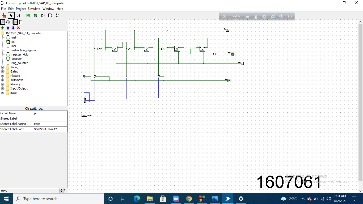Click the English language bar button
363x204 pixels.
pos(235,16)
